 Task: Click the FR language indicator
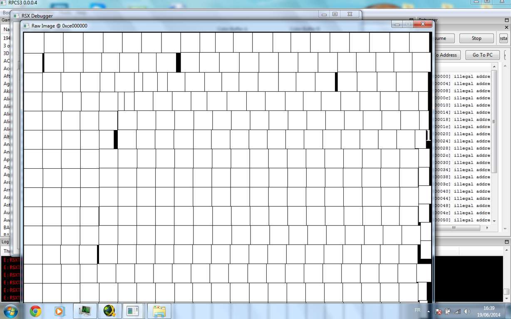point(417,310)
